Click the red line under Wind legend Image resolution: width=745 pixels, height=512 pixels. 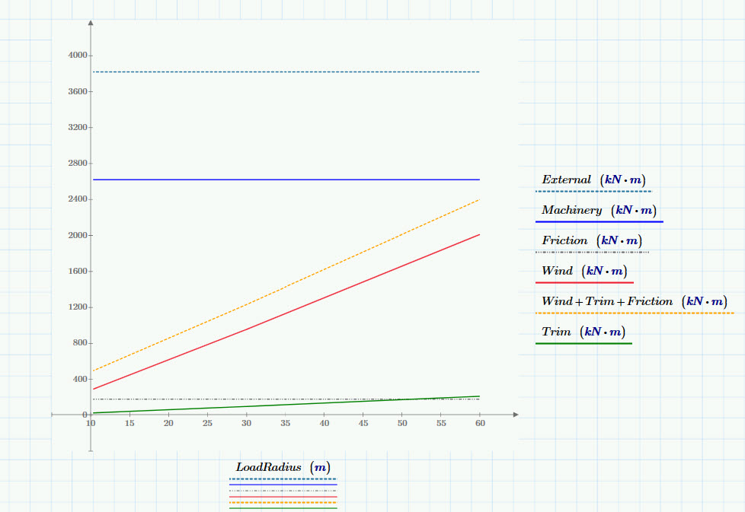(x=584, y=282)
